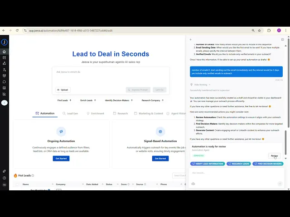Click the Find Decision Makers suggestion chip
The height and width of the screenshot is (217, 290).
coord(268,164)
